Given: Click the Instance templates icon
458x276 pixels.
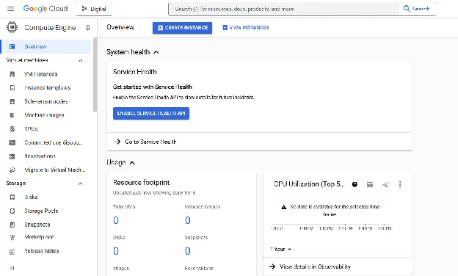Looking at the screenshot, I should click(x=12, y=87).
